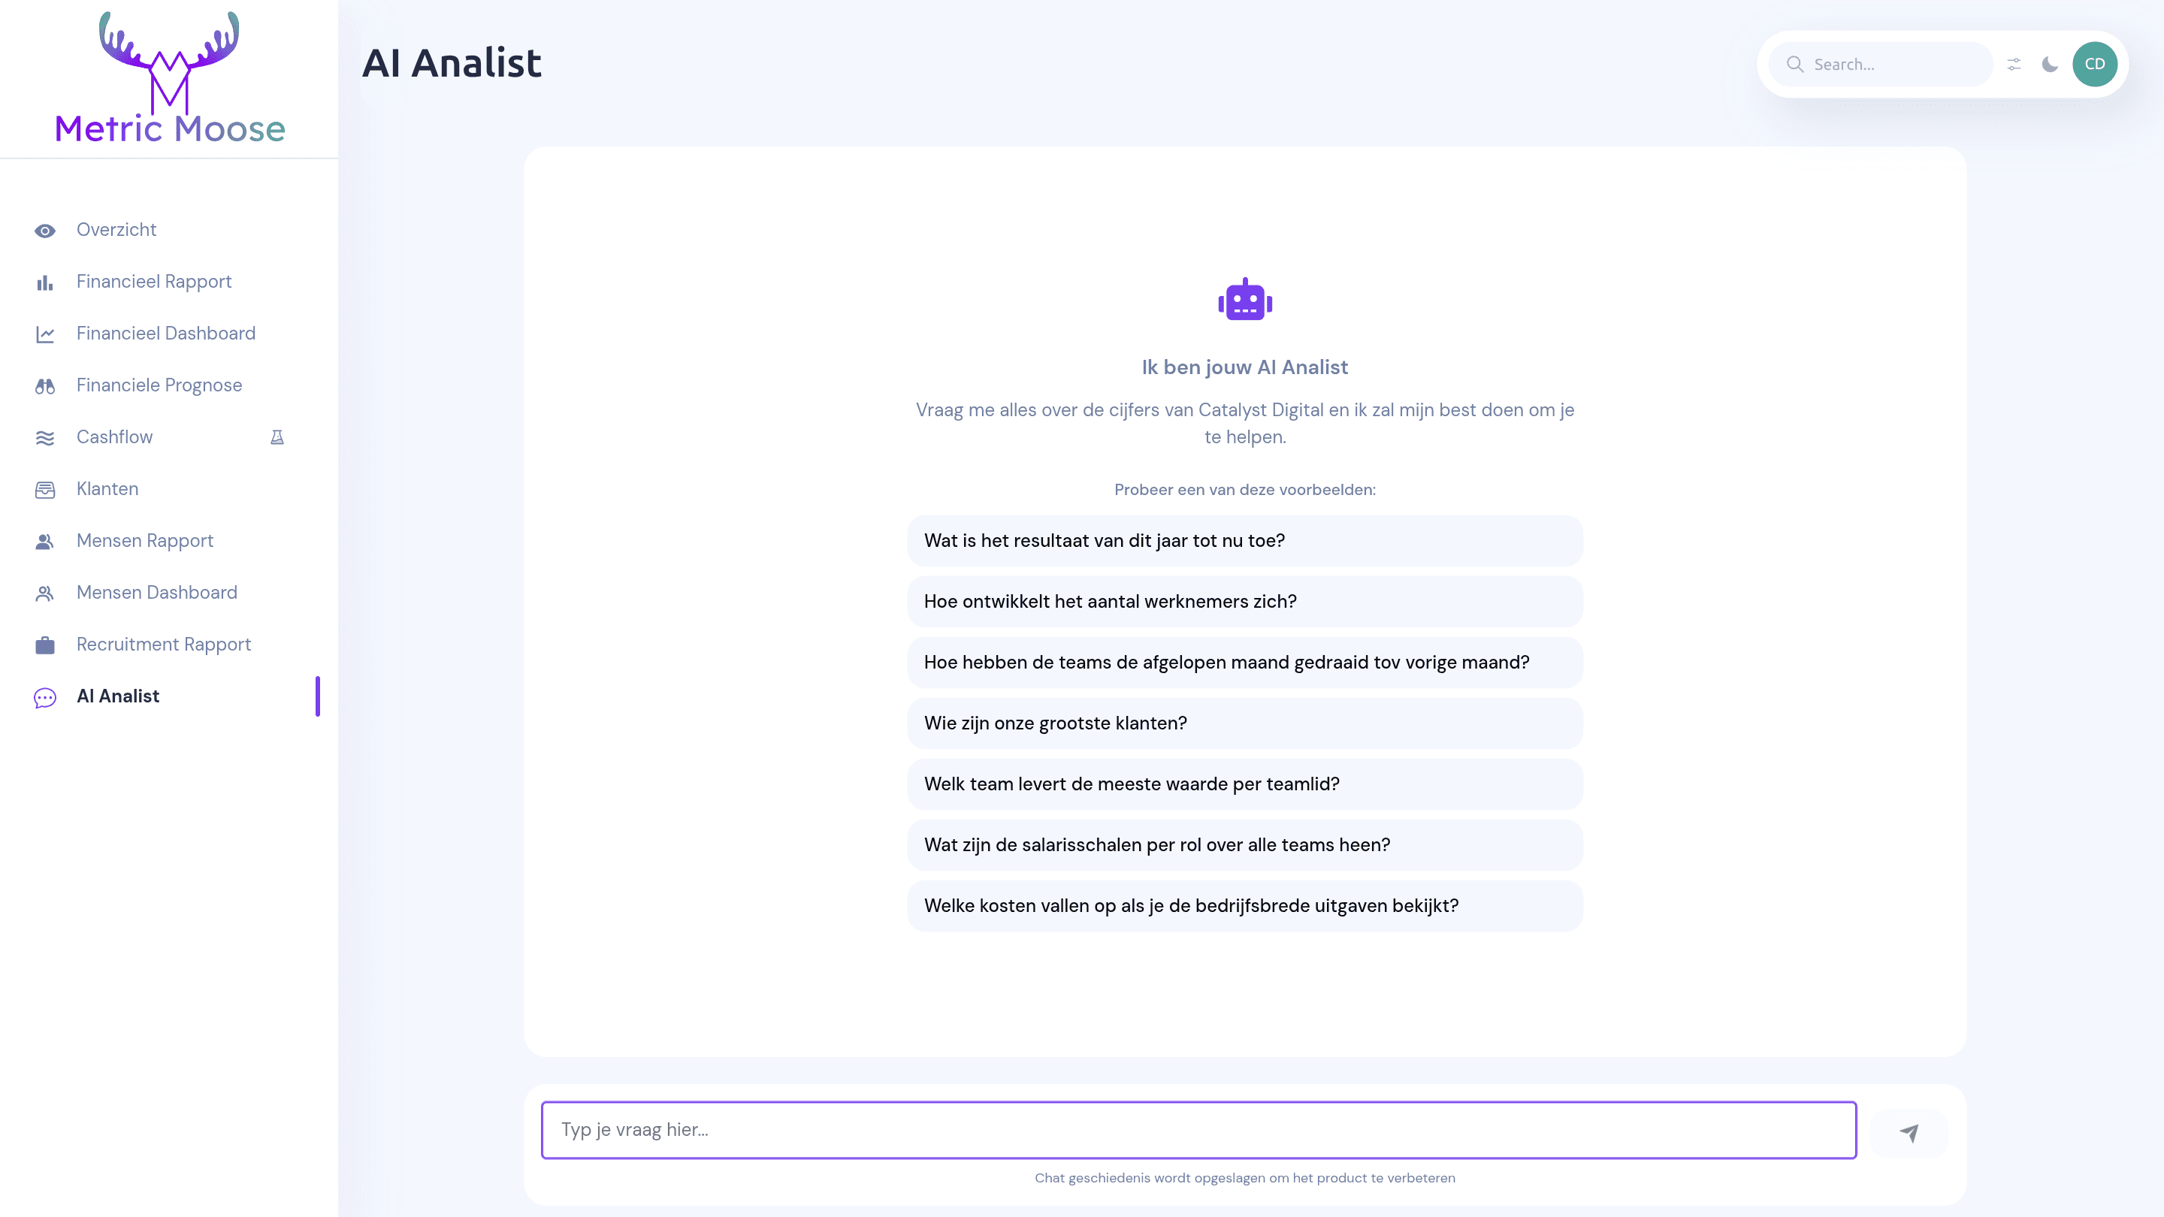Click the Metric Moose logo
This screenshot has height=1217, width=2164.
point(170,77)
